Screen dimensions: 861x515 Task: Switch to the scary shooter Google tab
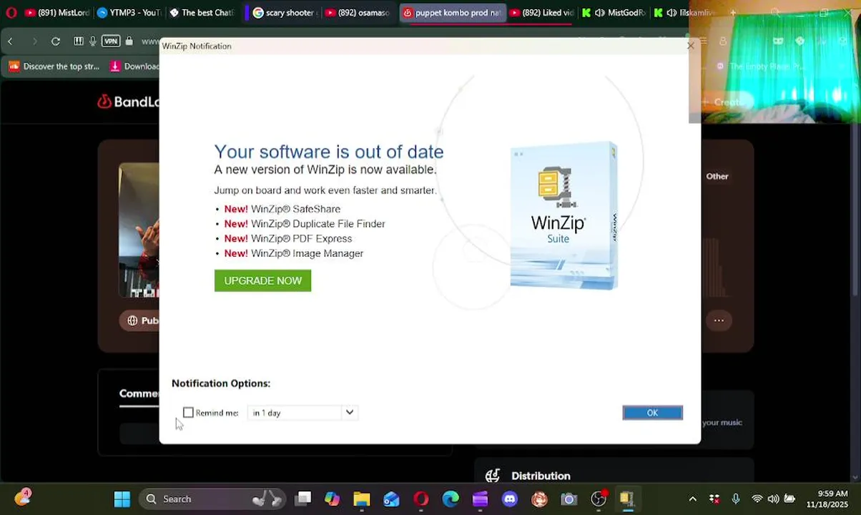pos(284,13)
